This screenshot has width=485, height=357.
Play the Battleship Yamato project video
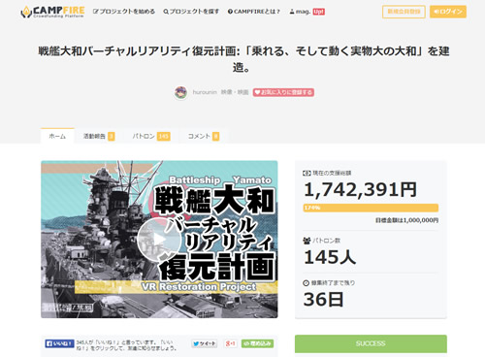coord(159,240)
